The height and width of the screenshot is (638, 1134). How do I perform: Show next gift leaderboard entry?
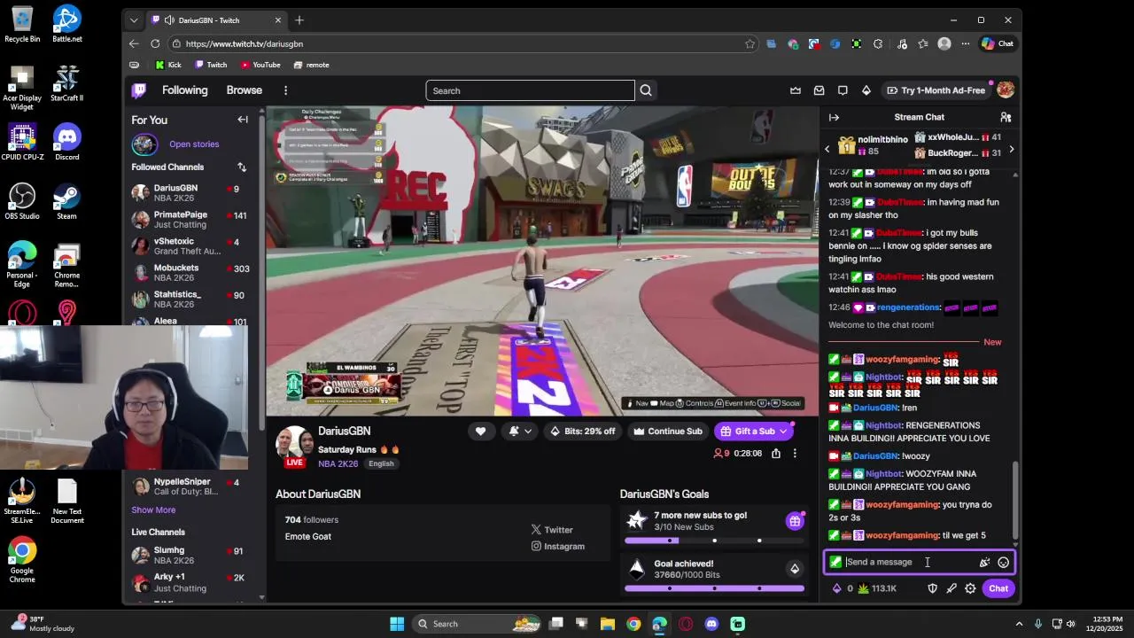pos(1011,149)
